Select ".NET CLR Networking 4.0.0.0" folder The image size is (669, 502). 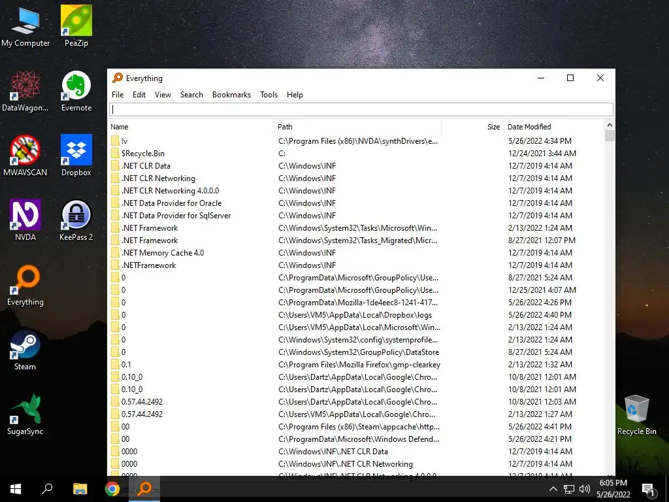356,190
